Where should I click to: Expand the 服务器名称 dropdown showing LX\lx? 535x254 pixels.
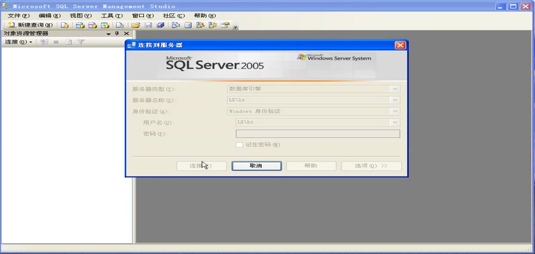click(395, 100)
